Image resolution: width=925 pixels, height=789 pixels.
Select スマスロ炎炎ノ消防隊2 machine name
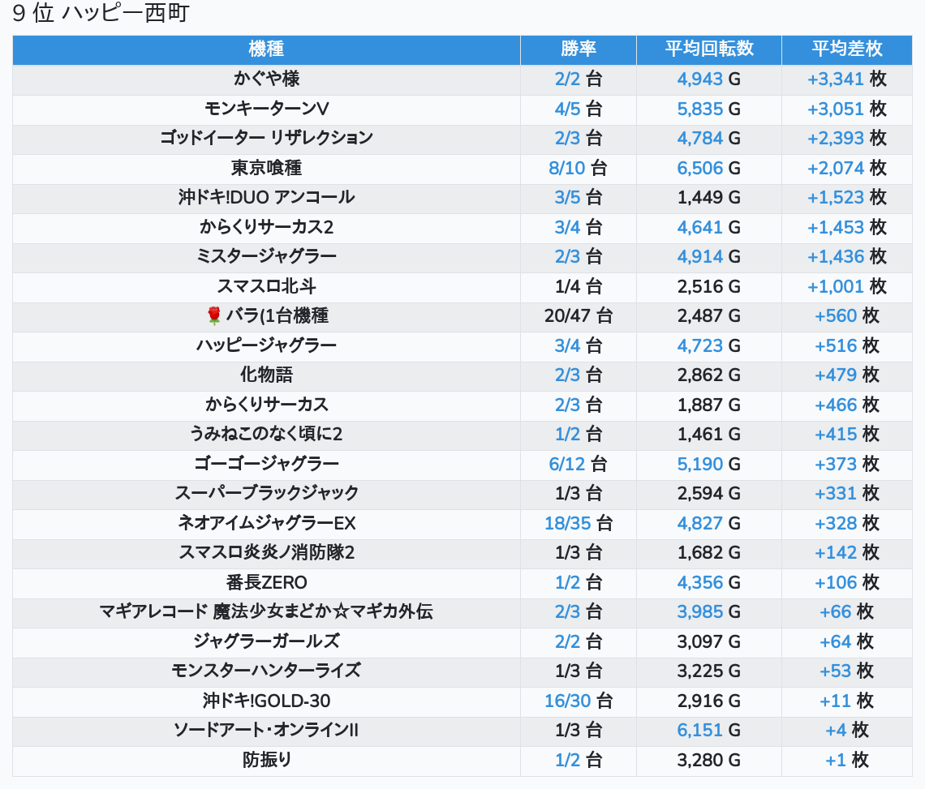click(x=266, y=553)
